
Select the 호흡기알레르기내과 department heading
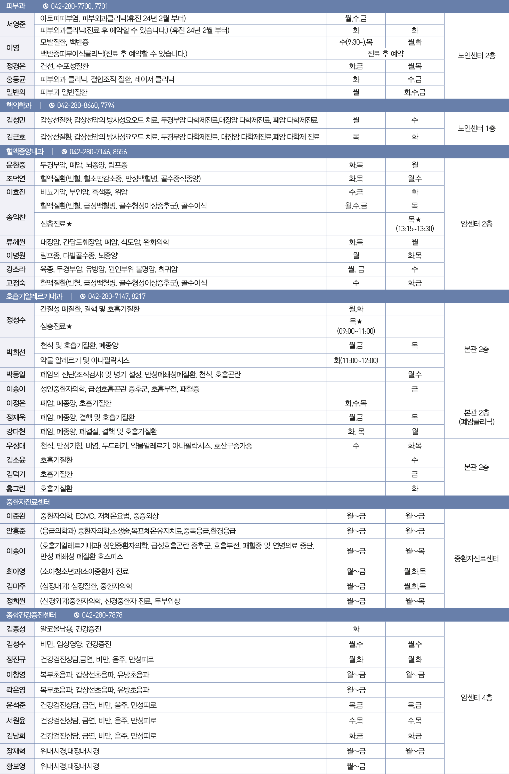click(x=34, y=296)
